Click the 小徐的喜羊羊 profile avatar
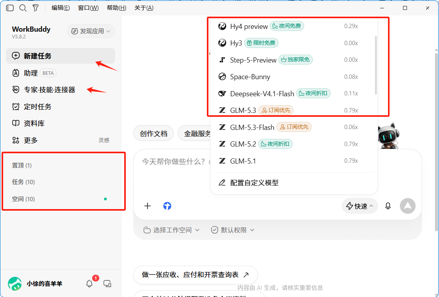439x297 pixels. (x=15, y=284)
